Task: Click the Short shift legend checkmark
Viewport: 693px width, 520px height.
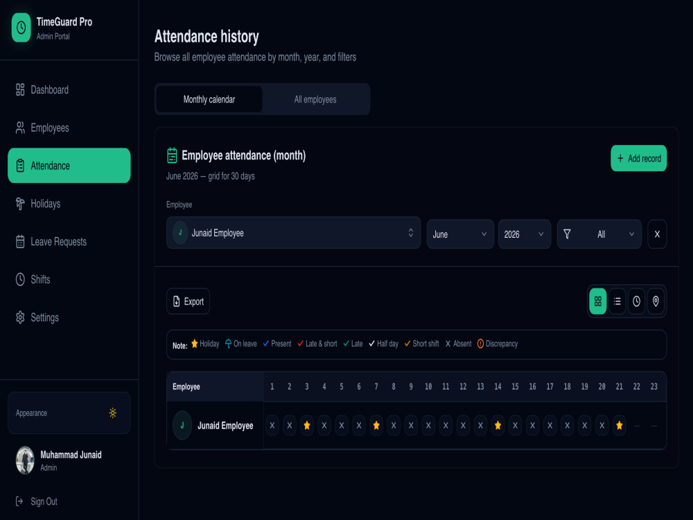Action: [407, 344]
